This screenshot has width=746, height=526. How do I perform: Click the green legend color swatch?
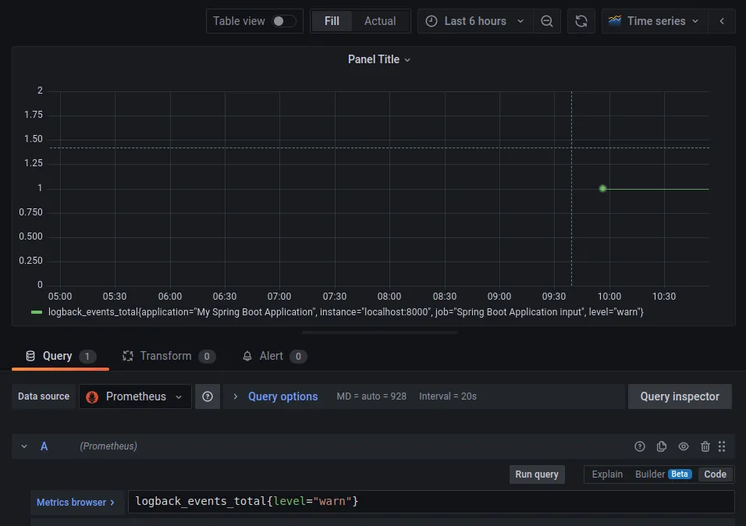coord(37,312)
